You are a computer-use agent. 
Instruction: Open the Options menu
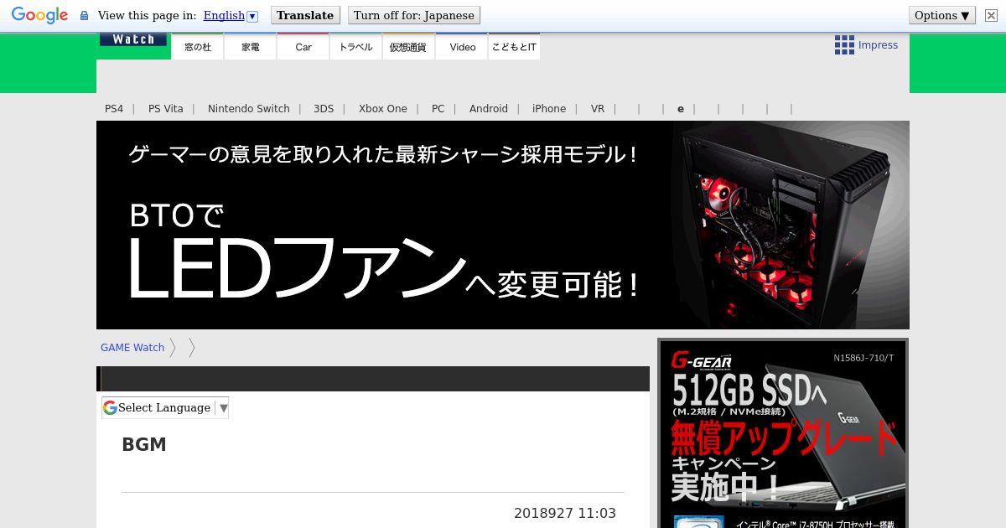(x=942, y=15)
